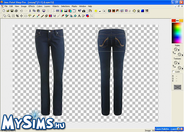Pick a color from the rainbow palette
184x132 pixels.
tap(177, 33)
